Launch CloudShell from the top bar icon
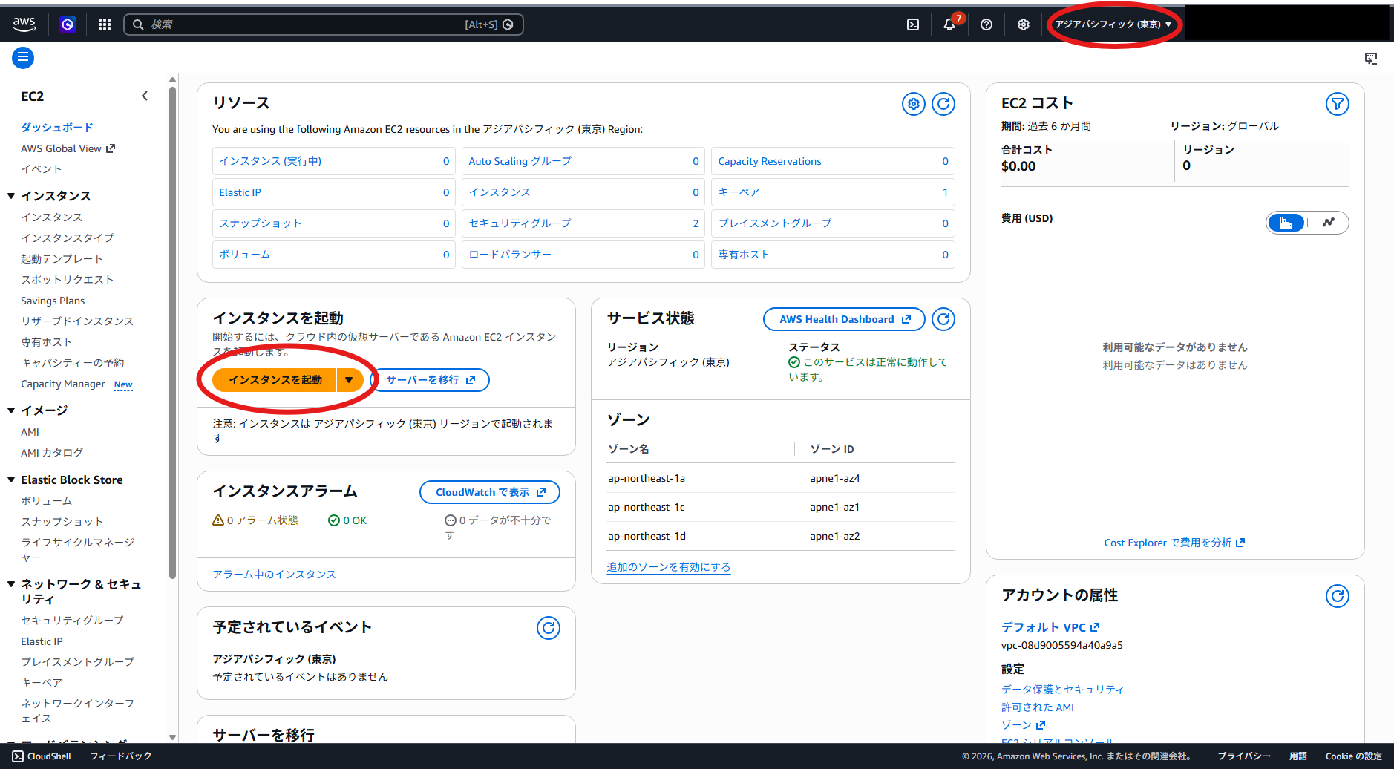The height and width of the screenshot is (769, 1394). (x=913, y=24)
